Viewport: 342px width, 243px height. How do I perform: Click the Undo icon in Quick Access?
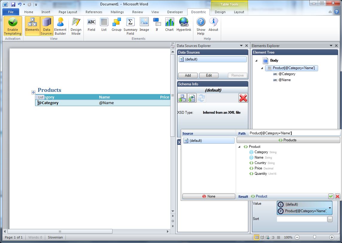pyautogui.click(x=20, y=4)
